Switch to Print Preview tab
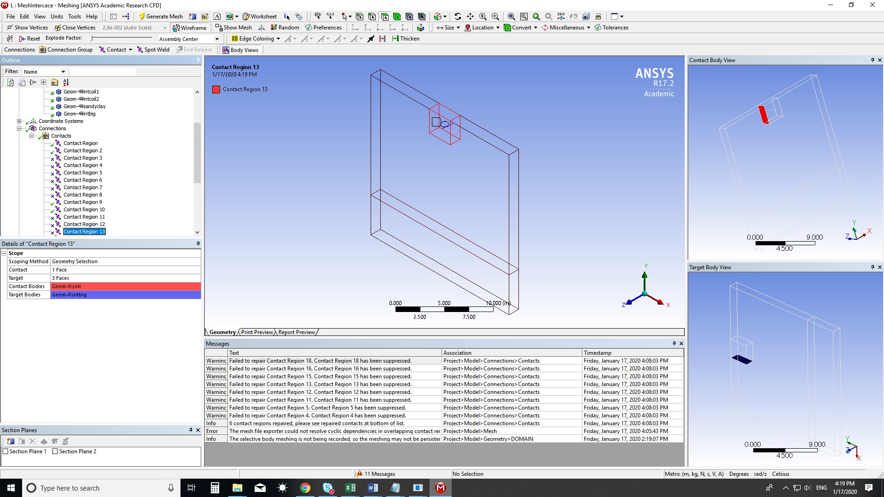The width and height of the screenshot is (884, 497). click(x=257, y=332)
